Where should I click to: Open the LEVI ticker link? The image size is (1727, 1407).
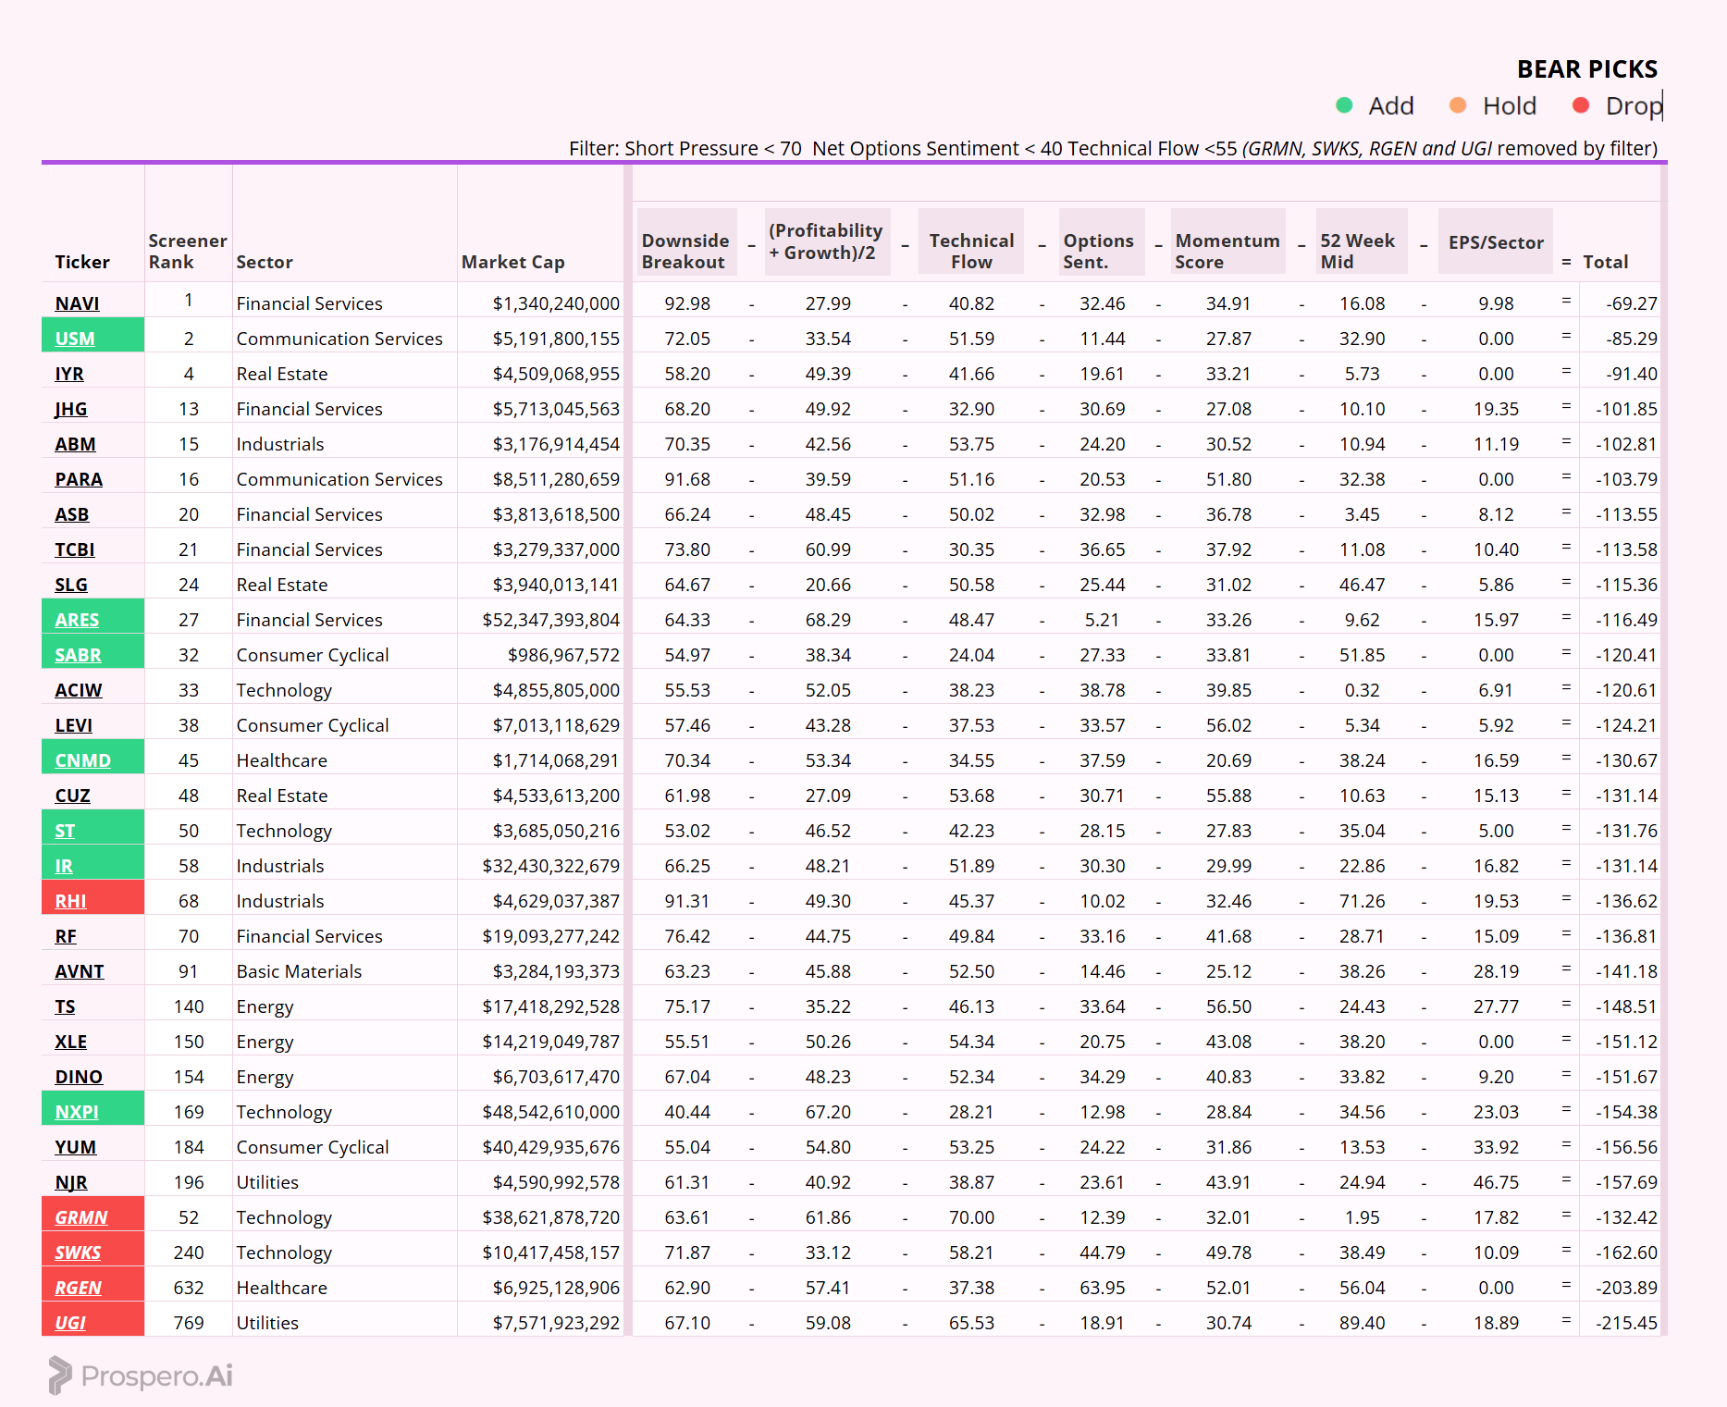click(x=73, y=725)
